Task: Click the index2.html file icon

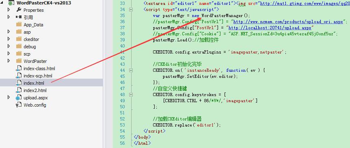Action: (19, 90)
